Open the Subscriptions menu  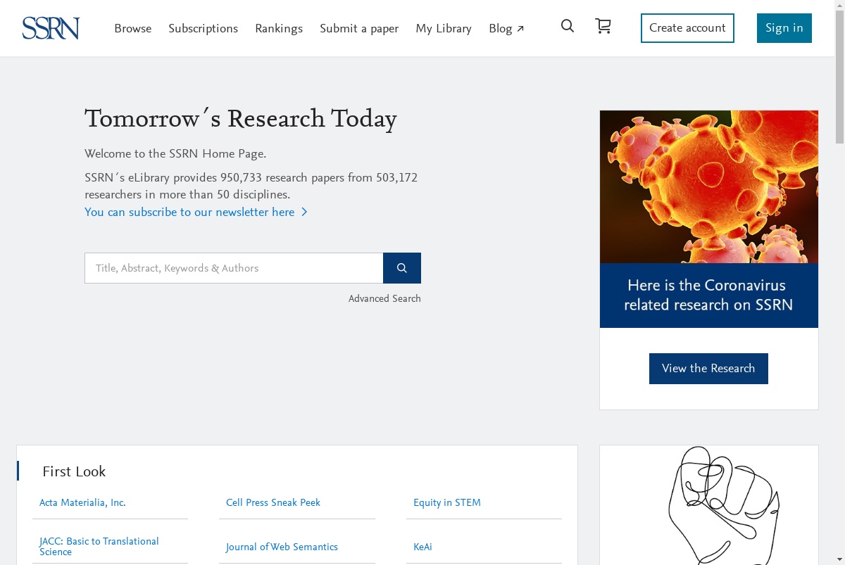pos(203,28)
